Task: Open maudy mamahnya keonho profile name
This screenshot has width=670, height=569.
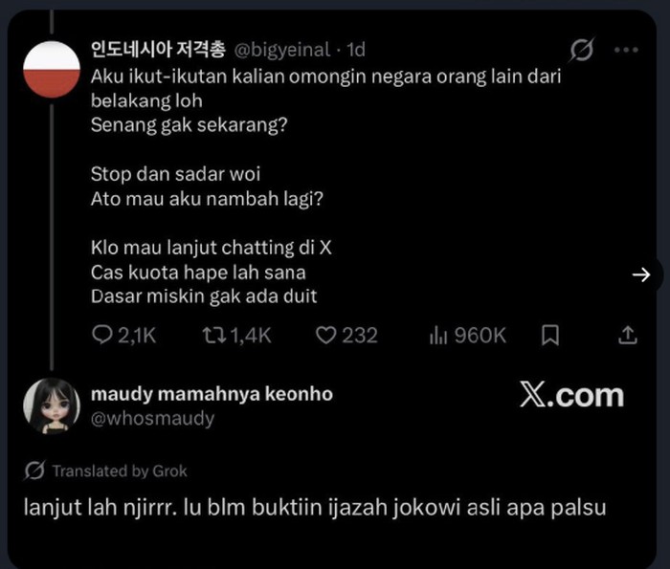Action: (x=212, y=394)
